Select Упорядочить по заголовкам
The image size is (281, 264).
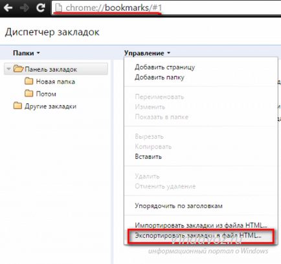(179, 206)
